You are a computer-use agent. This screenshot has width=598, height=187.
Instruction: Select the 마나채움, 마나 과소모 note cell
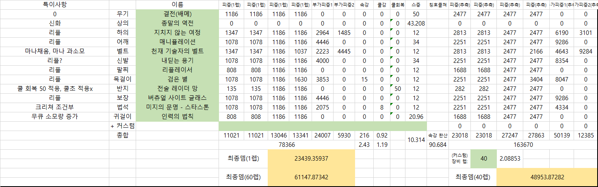click(55, 52)
